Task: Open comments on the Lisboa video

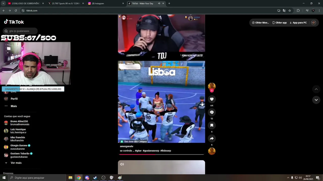Action: tap(212, 112)
